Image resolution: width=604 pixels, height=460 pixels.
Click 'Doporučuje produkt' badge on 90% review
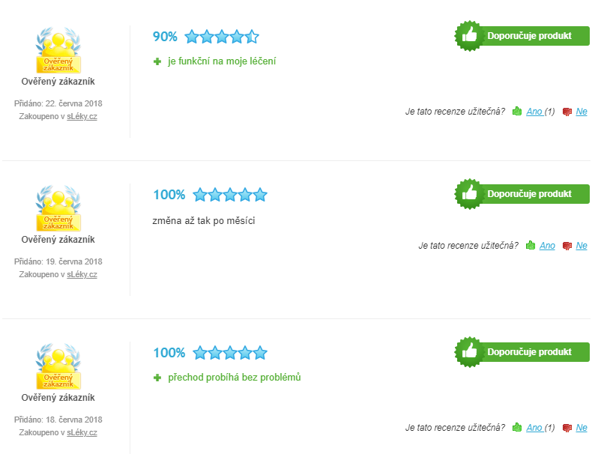coord(522,36)
